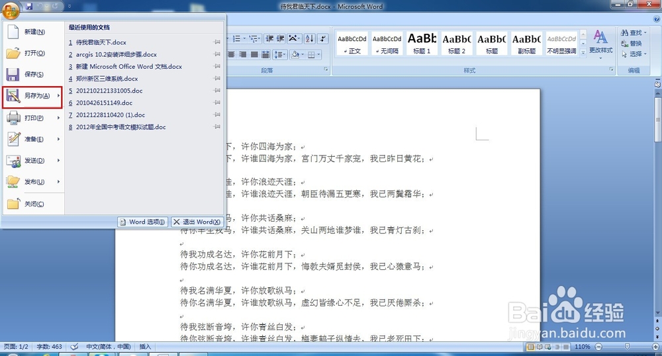This screenshot has width=662, height=356.
Task: Open the numbered list dropdown arrow
Action: point(244,39)
